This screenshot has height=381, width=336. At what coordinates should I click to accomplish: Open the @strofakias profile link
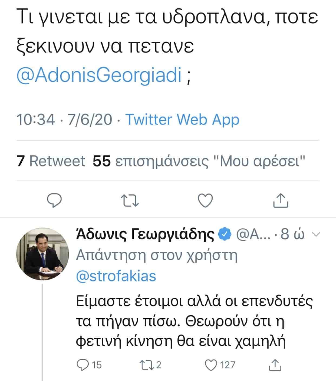click(x=116, y=276)
